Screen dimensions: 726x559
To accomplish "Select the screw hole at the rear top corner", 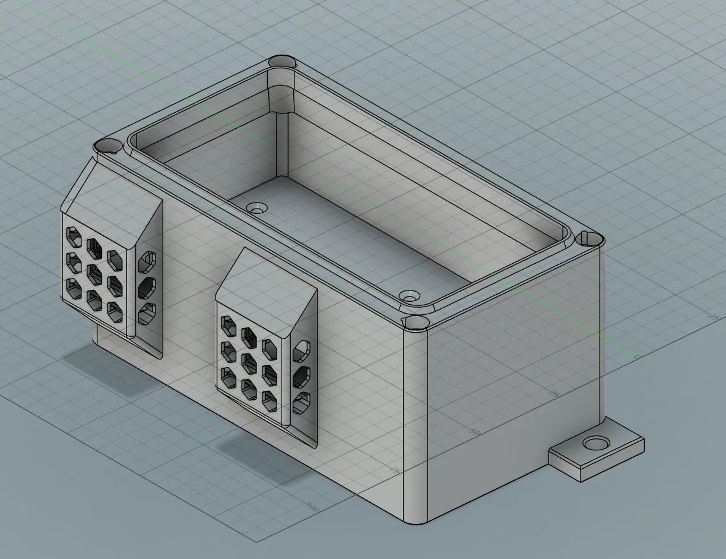I will click(x=282, y=61).
